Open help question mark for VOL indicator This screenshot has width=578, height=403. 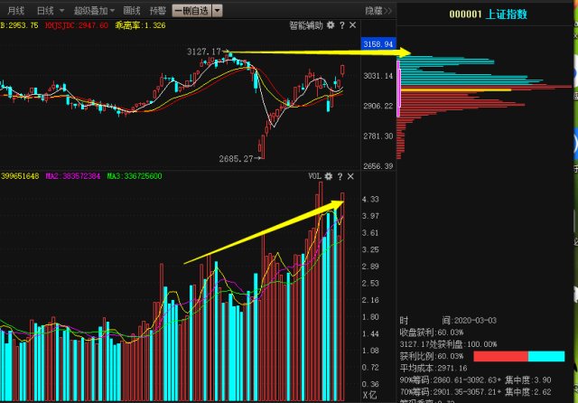click(340, 176)
